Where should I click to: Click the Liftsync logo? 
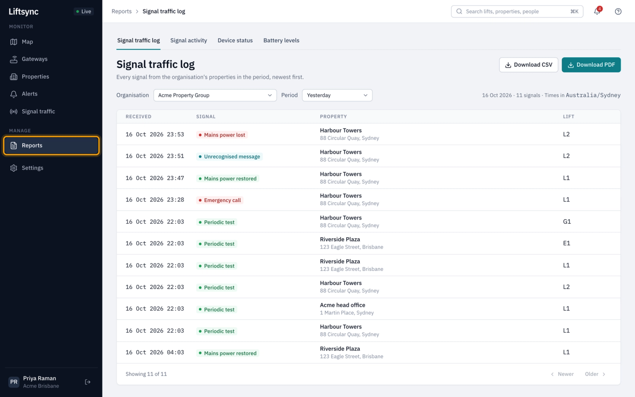(x=24, y=11)
